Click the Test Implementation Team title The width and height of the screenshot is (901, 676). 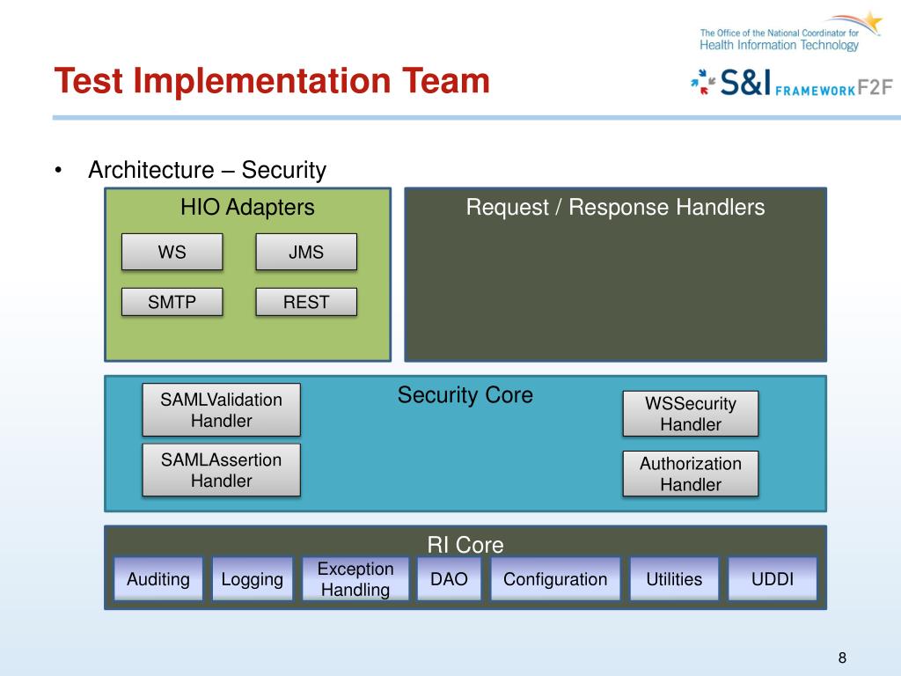[x=272, y=80]
